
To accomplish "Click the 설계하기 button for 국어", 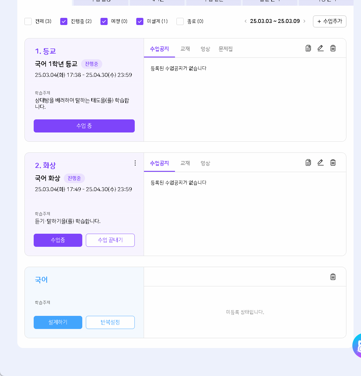I will [x=58, y=322].
